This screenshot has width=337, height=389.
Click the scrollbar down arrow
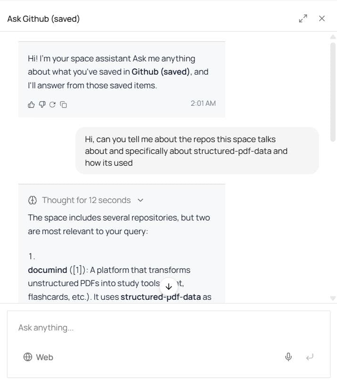click(x=333, y=298)
